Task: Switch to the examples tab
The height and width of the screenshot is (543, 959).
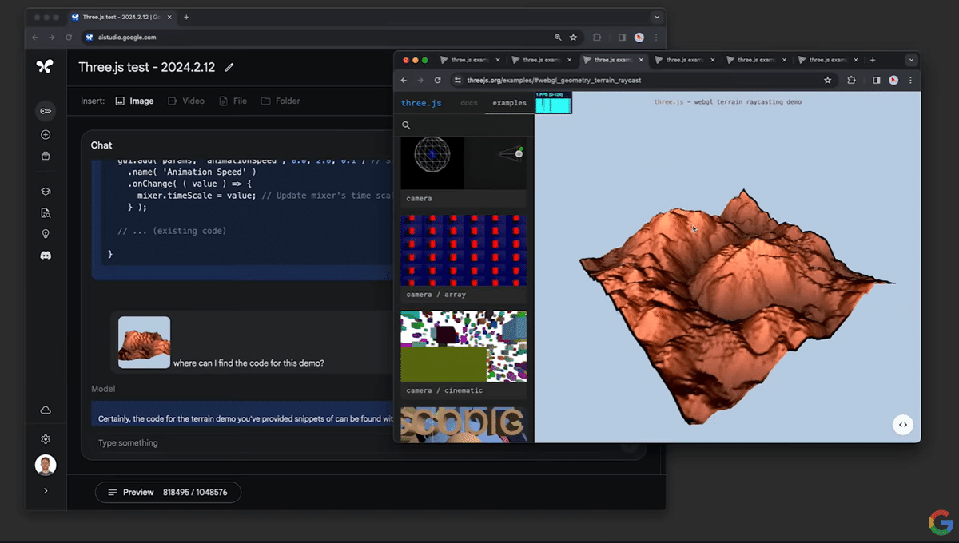Action: tap(509, 103)
